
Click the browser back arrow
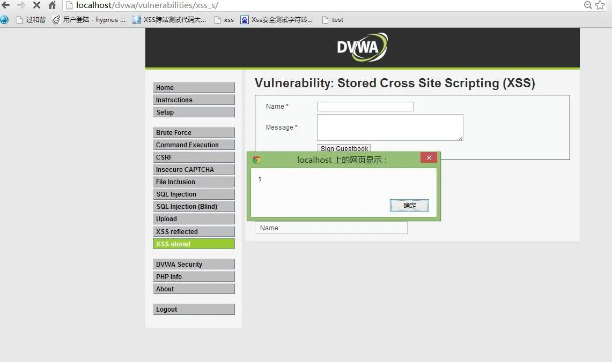(x=5, y=5)
